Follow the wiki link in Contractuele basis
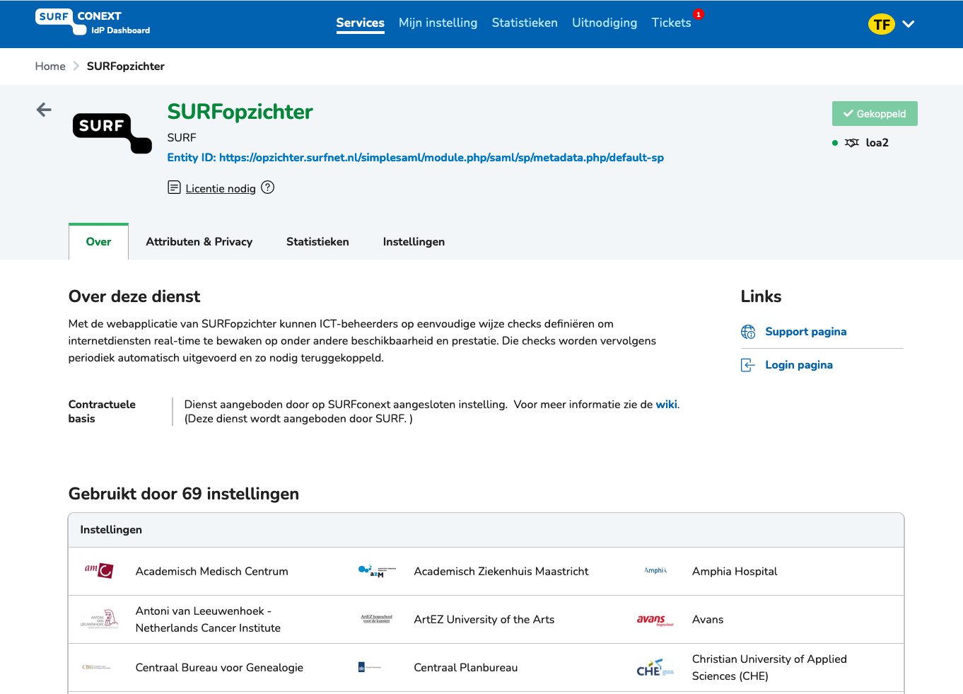 [666, 405]
